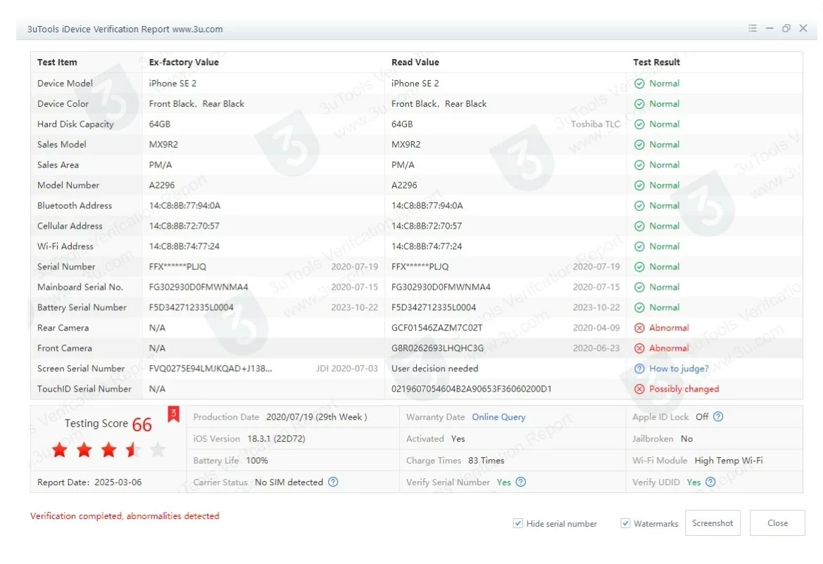
Task: Click the Normal check icon for Battery Serial Number
Action: pos(639,308)
